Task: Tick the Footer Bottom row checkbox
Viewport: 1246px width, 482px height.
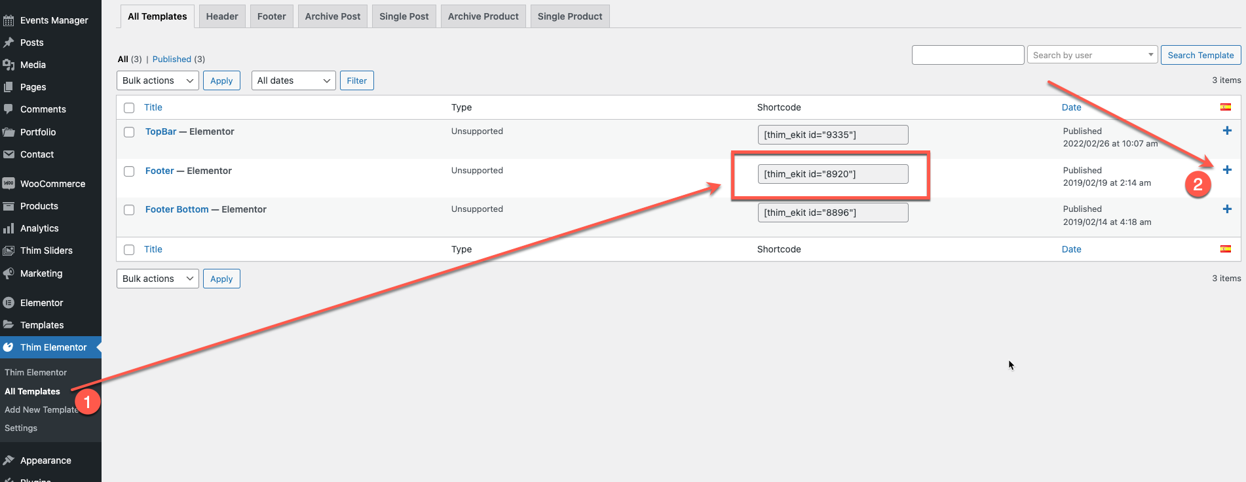Action: click(129, 210)
